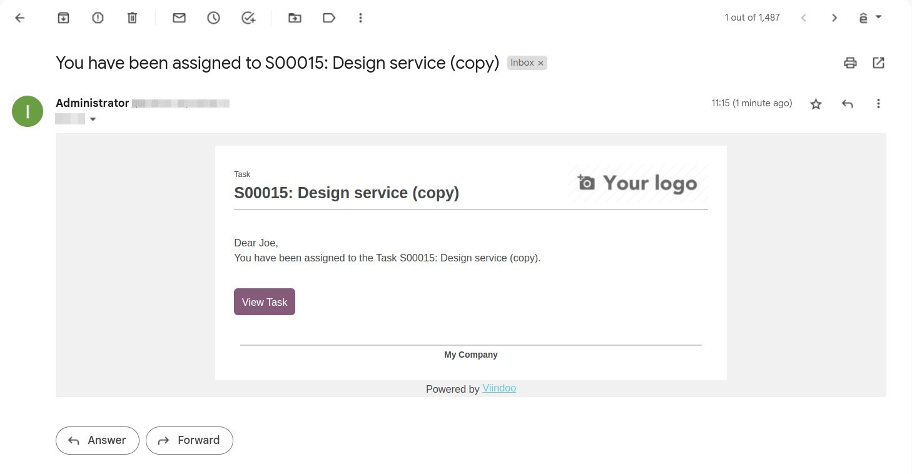Open the toolbar overflow three-dot menu

click(x=361, y=18)
